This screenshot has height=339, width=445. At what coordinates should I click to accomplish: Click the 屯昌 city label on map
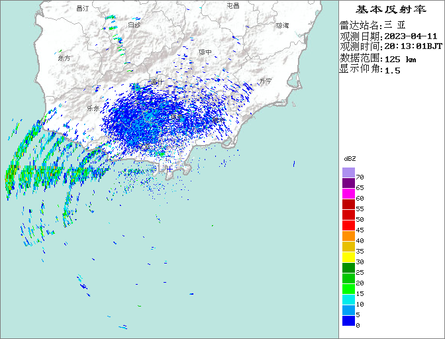(x=233, y=6)
